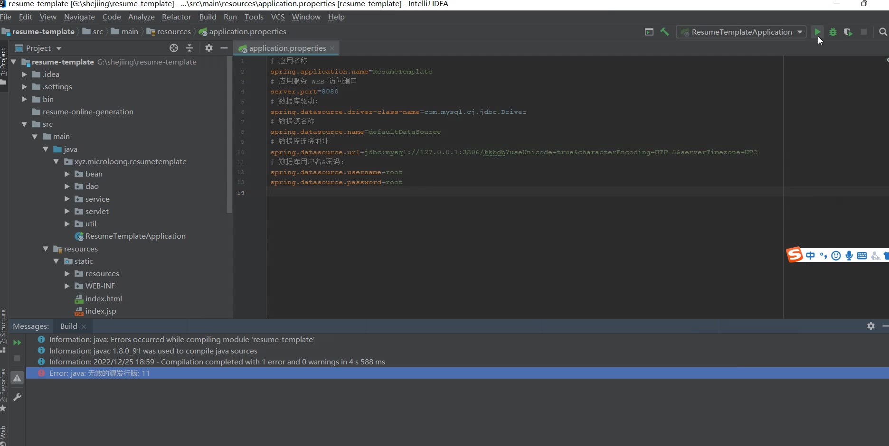Viewport: 889px width, 446px height.
Task: Click the green Run button in toolbar
Action: (x=817, y=32)
